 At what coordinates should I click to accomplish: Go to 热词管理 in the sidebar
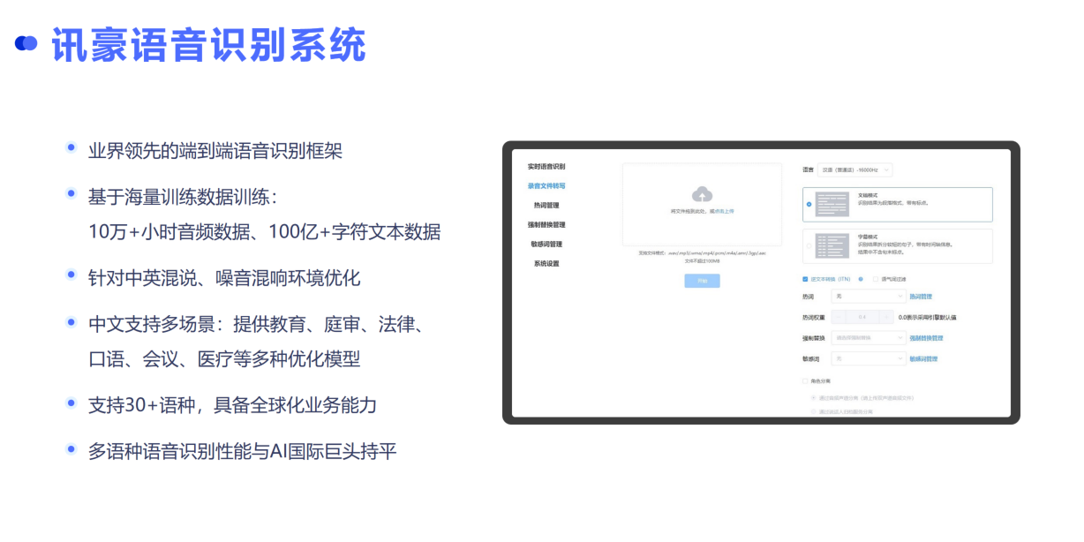tap(546, 206)
